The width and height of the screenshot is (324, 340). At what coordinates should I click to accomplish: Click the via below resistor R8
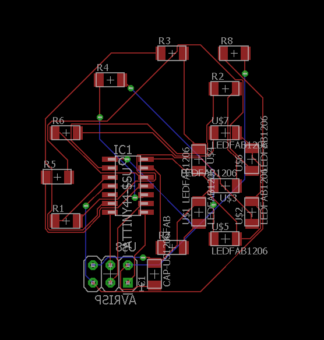click(x=245, y=74)
